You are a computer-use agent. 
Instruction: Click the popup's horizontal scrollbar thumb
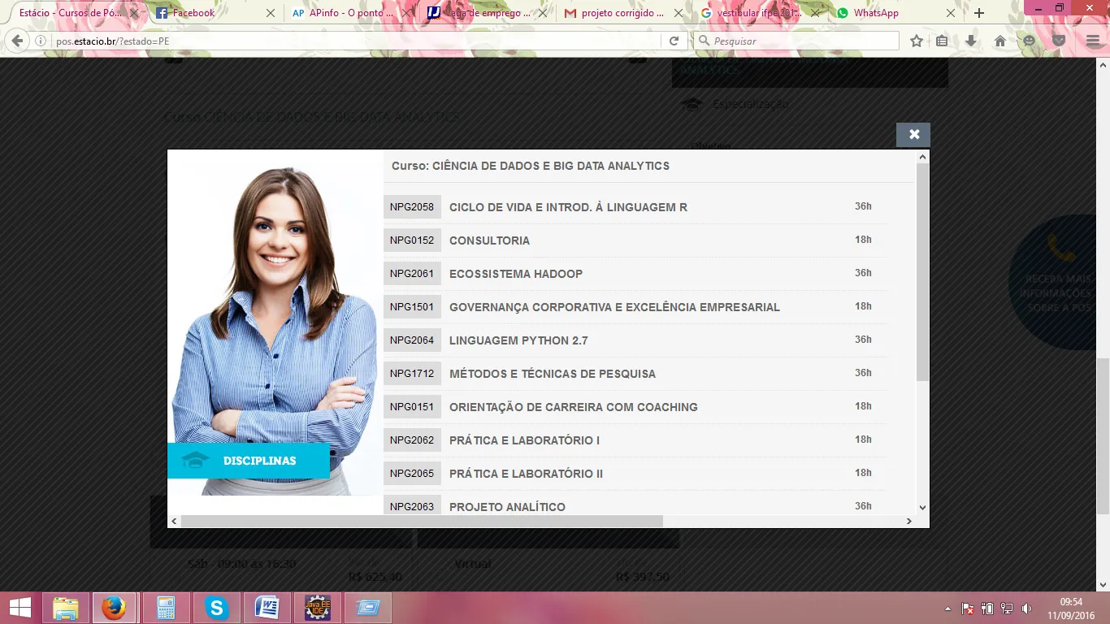pos(422,521)
